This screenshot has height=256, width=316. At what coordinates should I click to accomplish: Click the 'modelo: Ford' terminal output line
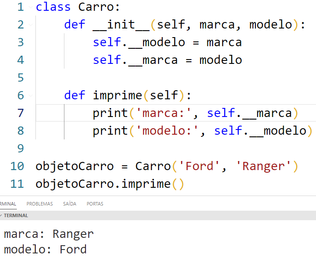45,249
